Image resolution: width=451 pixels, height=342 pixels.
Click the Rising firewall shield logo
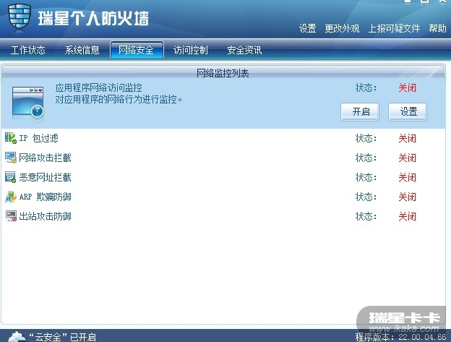coord(20,16)
